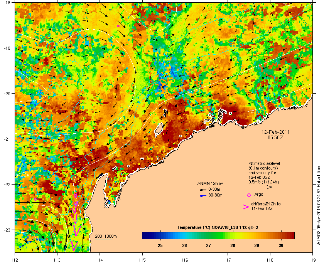Click the time label '05:58Z'

point(275,137)
